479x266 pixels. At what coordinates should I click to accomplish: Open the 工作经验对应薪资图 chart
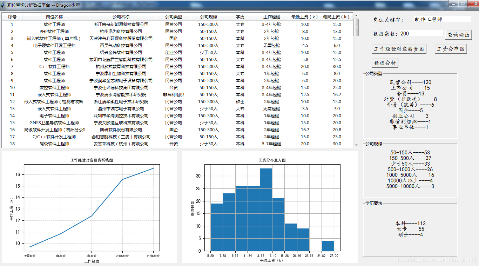[399, 49]
